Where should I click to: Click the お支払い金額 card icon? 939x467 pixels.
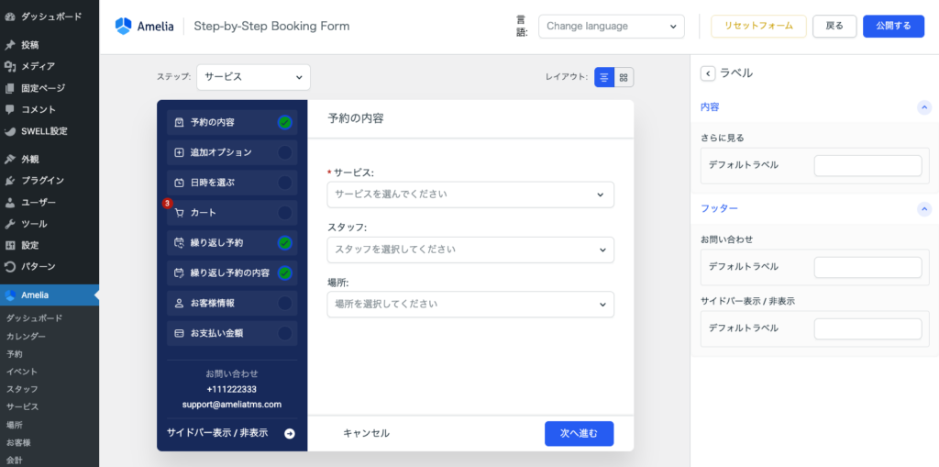(x=179, y=333)
